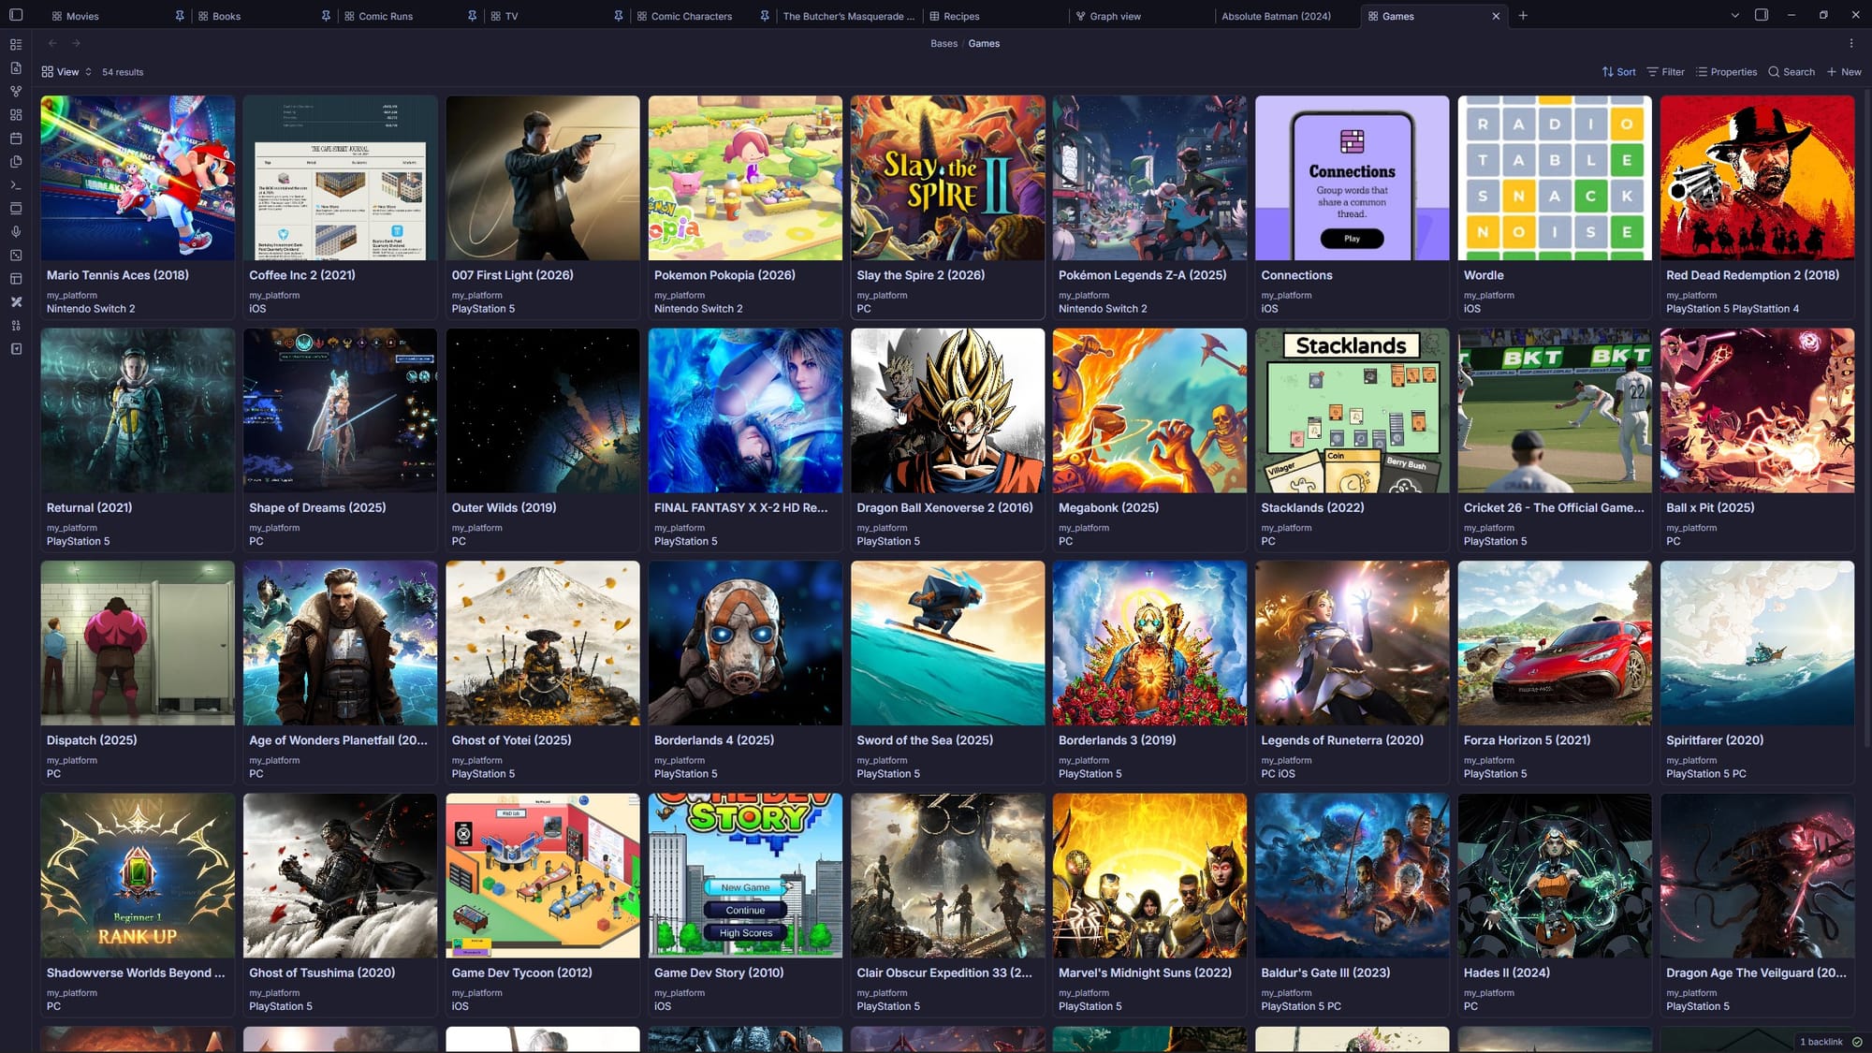Click the bottom-most left ribbon icon
This screenshot has height=1053, width=1872.
(16, 349)
